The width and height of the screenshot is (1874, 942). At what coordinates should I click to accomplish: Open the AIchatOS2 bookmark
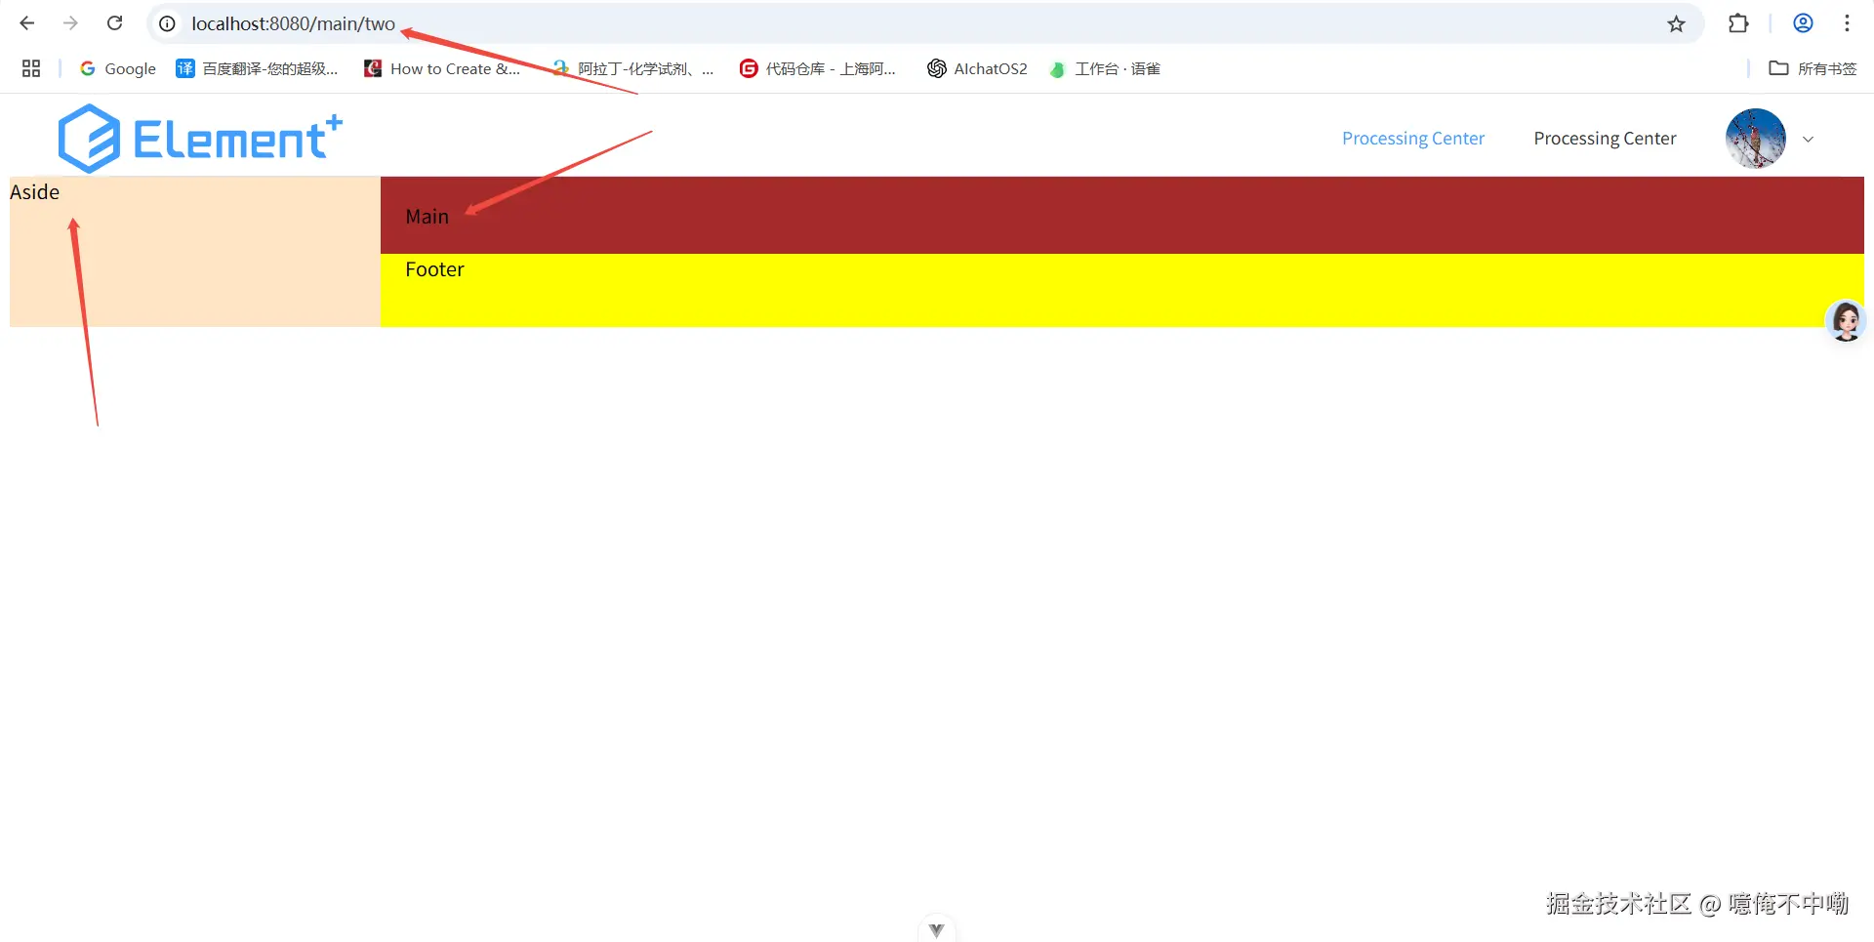(x=977, y=68)
